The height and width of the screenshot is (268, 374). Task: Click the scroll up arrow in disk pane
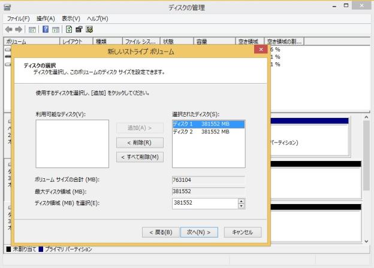(366, 117)
